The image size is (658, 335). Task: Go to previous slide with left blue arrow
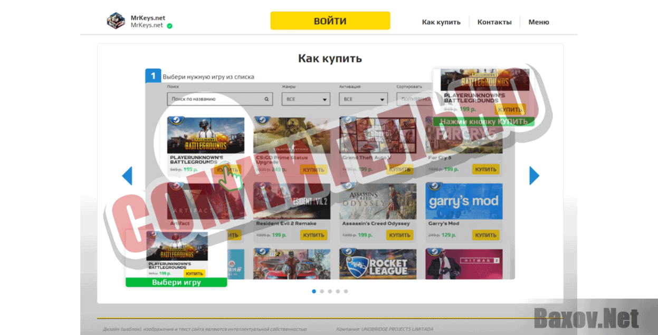(x=127, y=176)
